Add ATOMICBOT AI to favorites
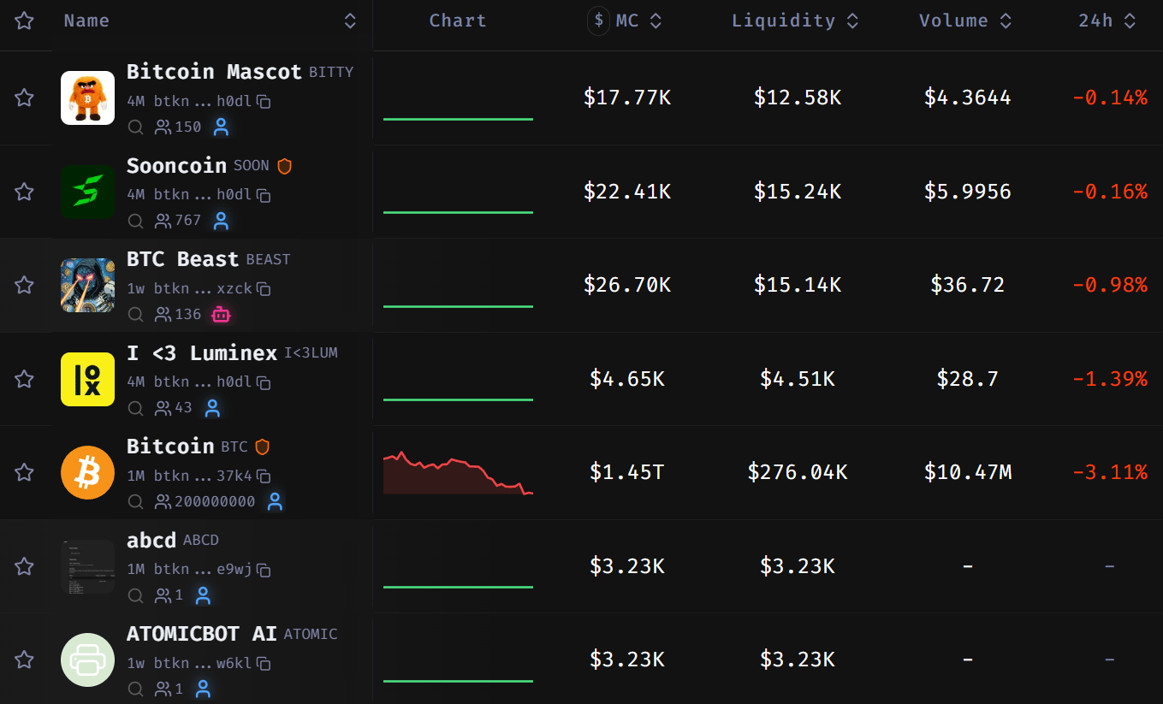Viewport: 1163px width, 704px height. (x=24, y=660)
